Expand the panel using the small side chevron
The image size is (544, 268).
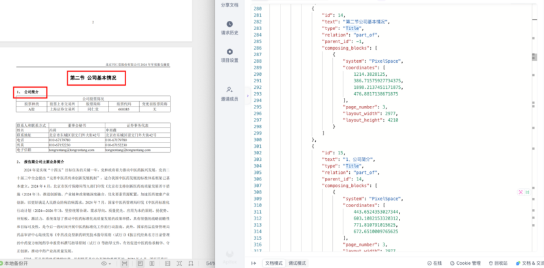248,95
